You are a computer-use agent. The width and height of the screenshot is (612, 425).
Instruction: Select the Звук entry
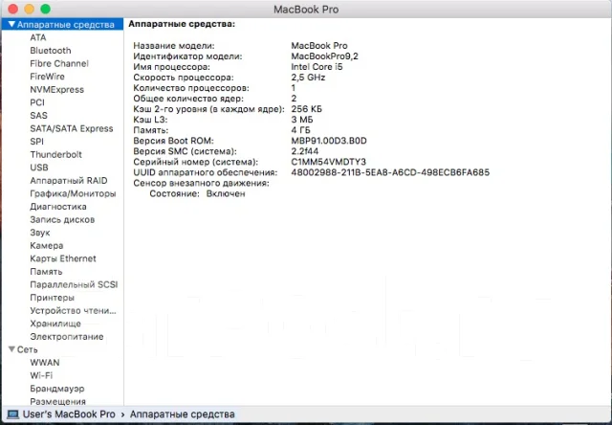40,233
